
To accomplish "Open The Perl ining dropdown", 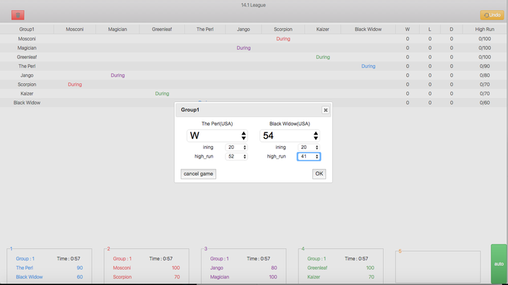I will (x=236, y=147).
